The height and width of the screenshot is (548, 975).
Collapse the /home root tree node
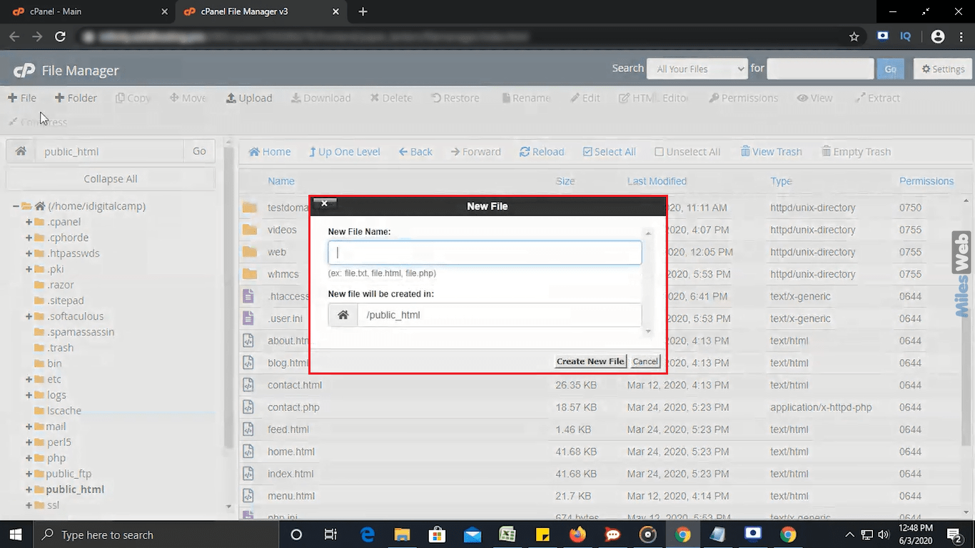pos(16,206)
